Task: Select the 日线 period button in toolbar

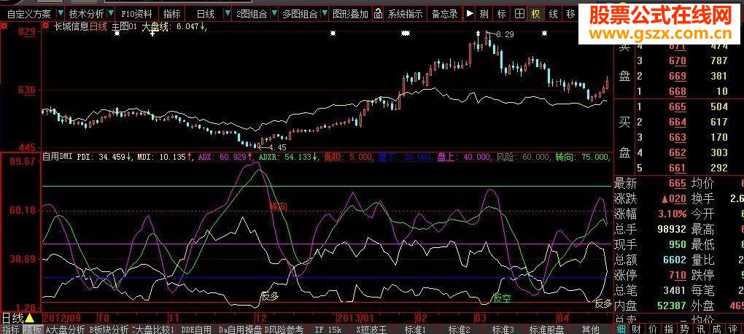Action: click(205, 14)
